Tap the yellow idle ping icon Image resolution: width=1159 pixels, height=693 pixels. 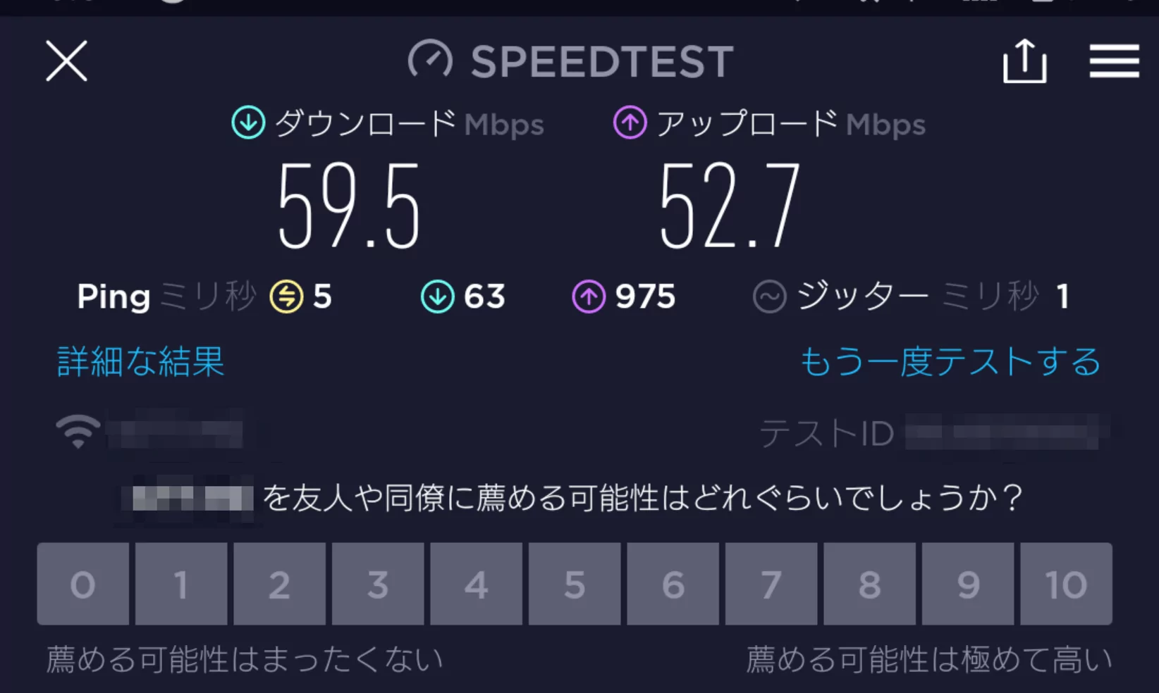pyautogui.click(x=286, y=296)
